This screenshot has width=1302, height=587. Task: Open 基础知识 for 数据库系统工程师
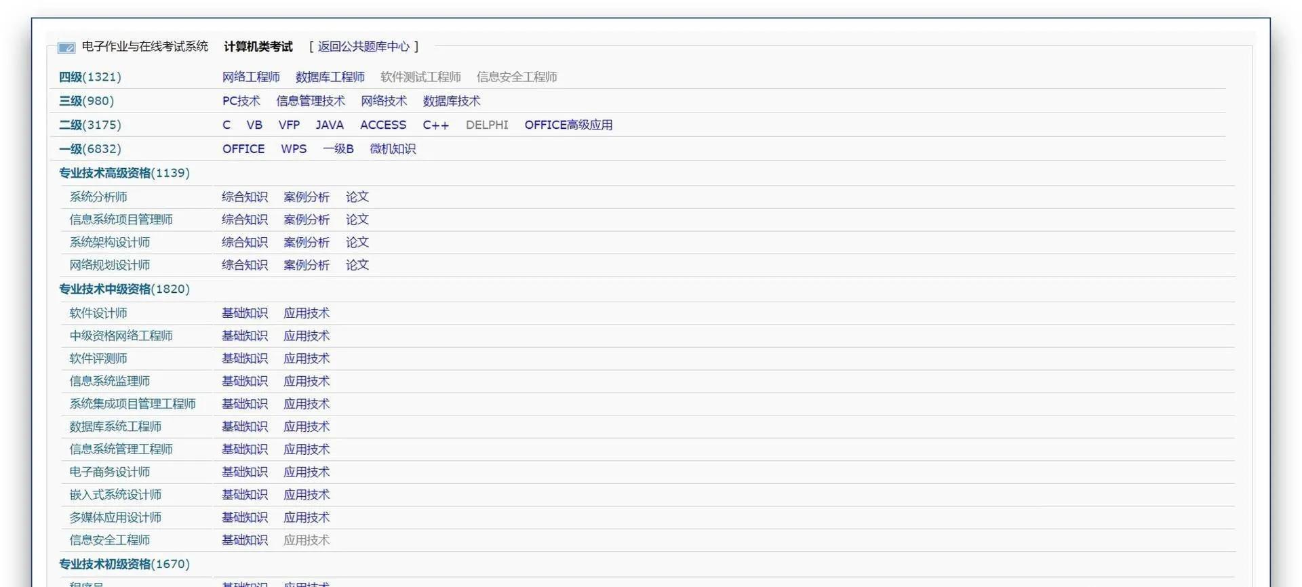(x=245, y=426)
